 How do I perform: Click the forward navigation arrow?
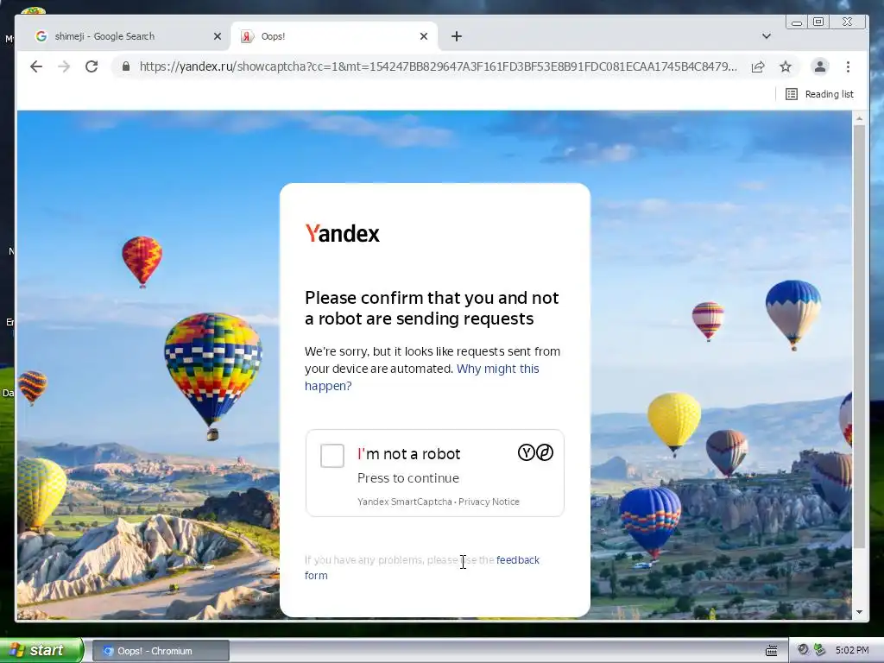tap(64, 66)
